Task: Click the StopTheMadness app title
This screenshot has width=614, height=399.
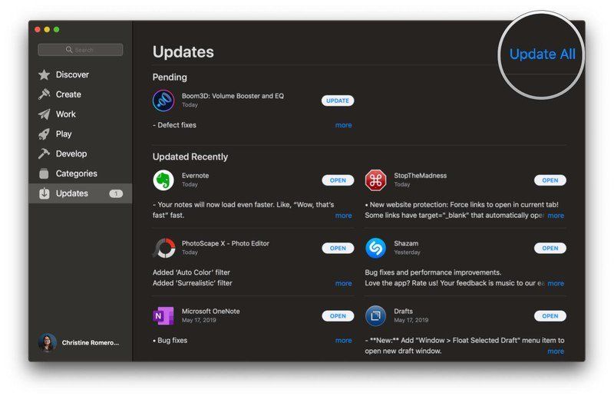Action: pyautogui.click(x=420, y=176)
